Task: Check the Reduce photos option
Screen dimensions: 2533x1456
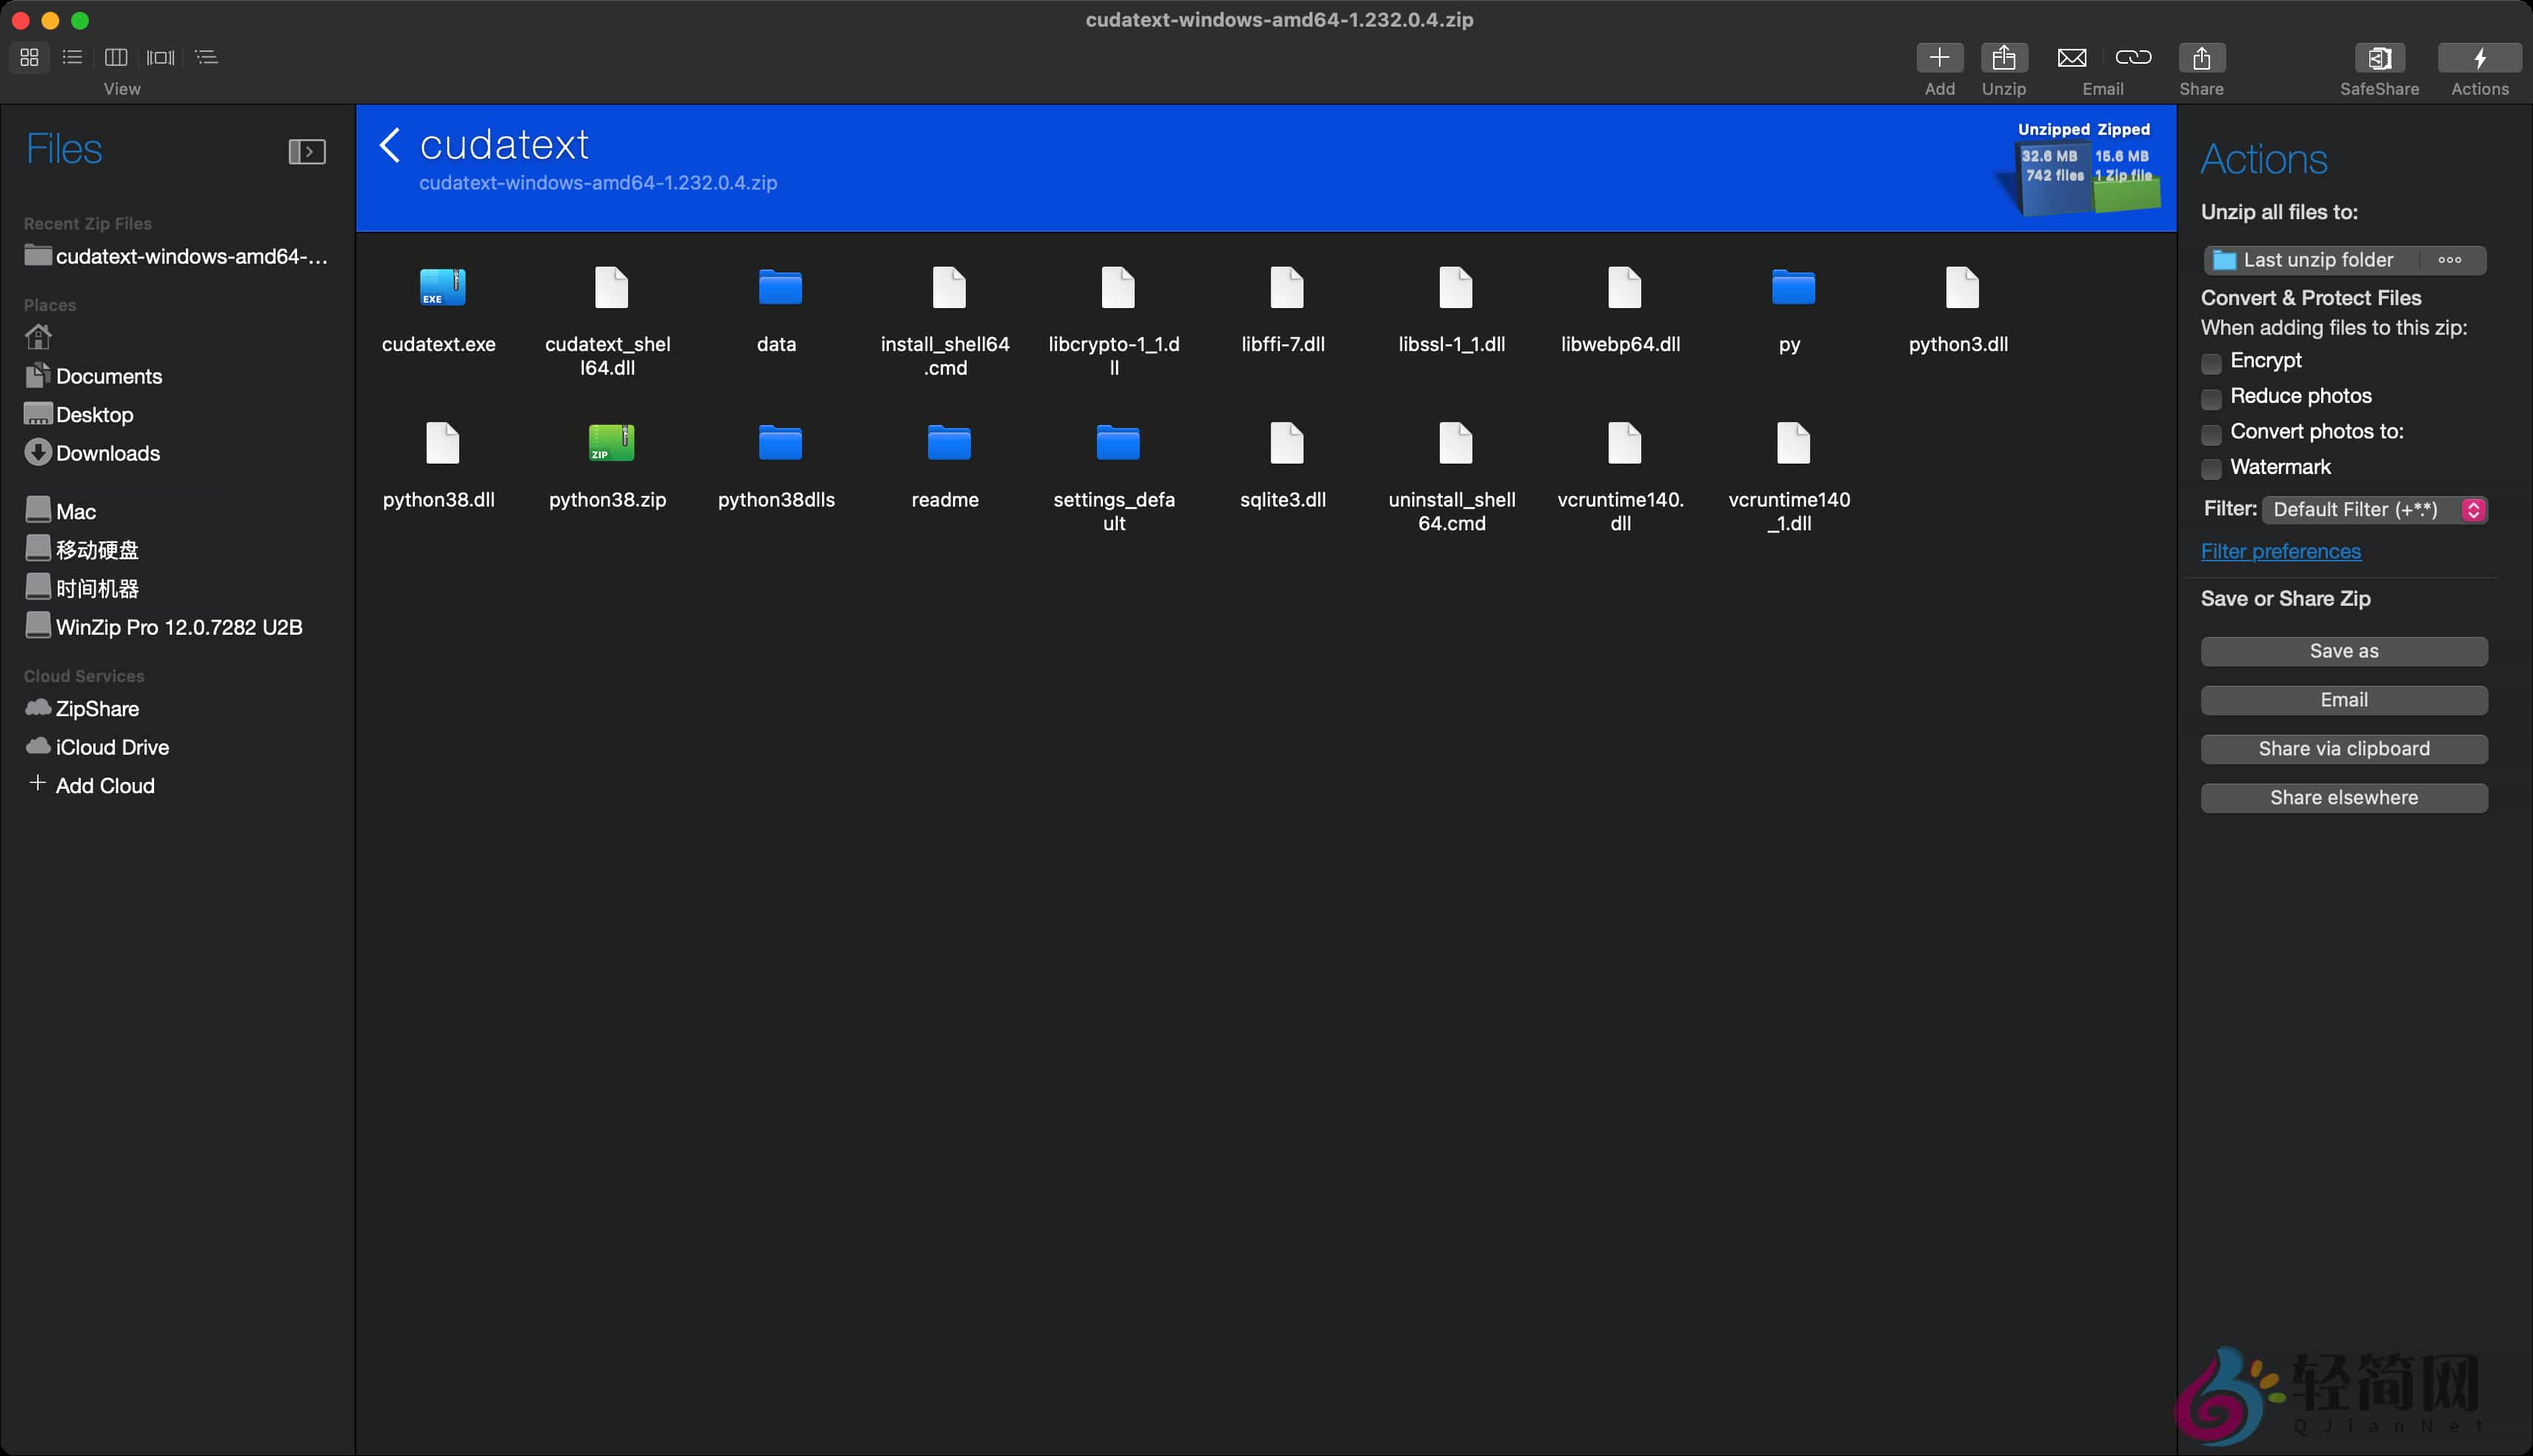Action: point(2212,398)
